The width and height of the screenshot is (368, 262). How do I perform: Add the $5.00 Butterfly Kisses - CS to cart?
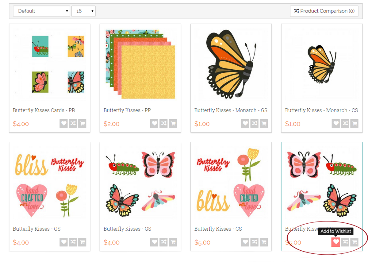pyautogui.click(x=264, y=242)
